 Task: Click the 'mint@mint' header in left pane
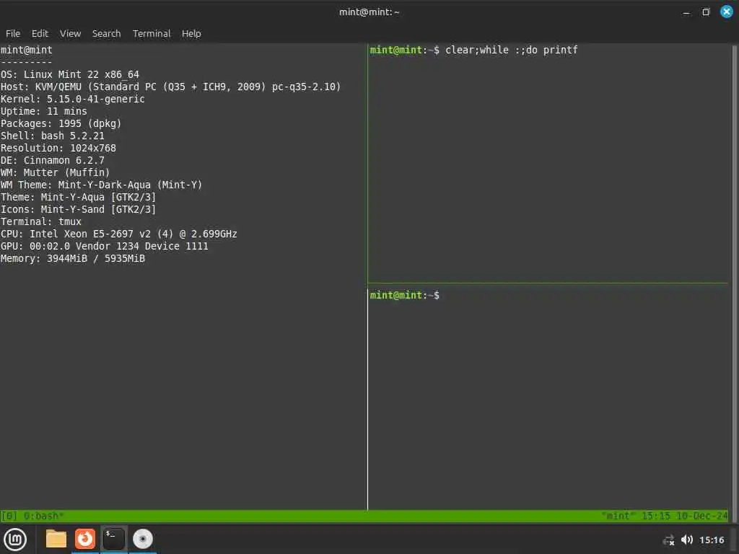[27, 50]
